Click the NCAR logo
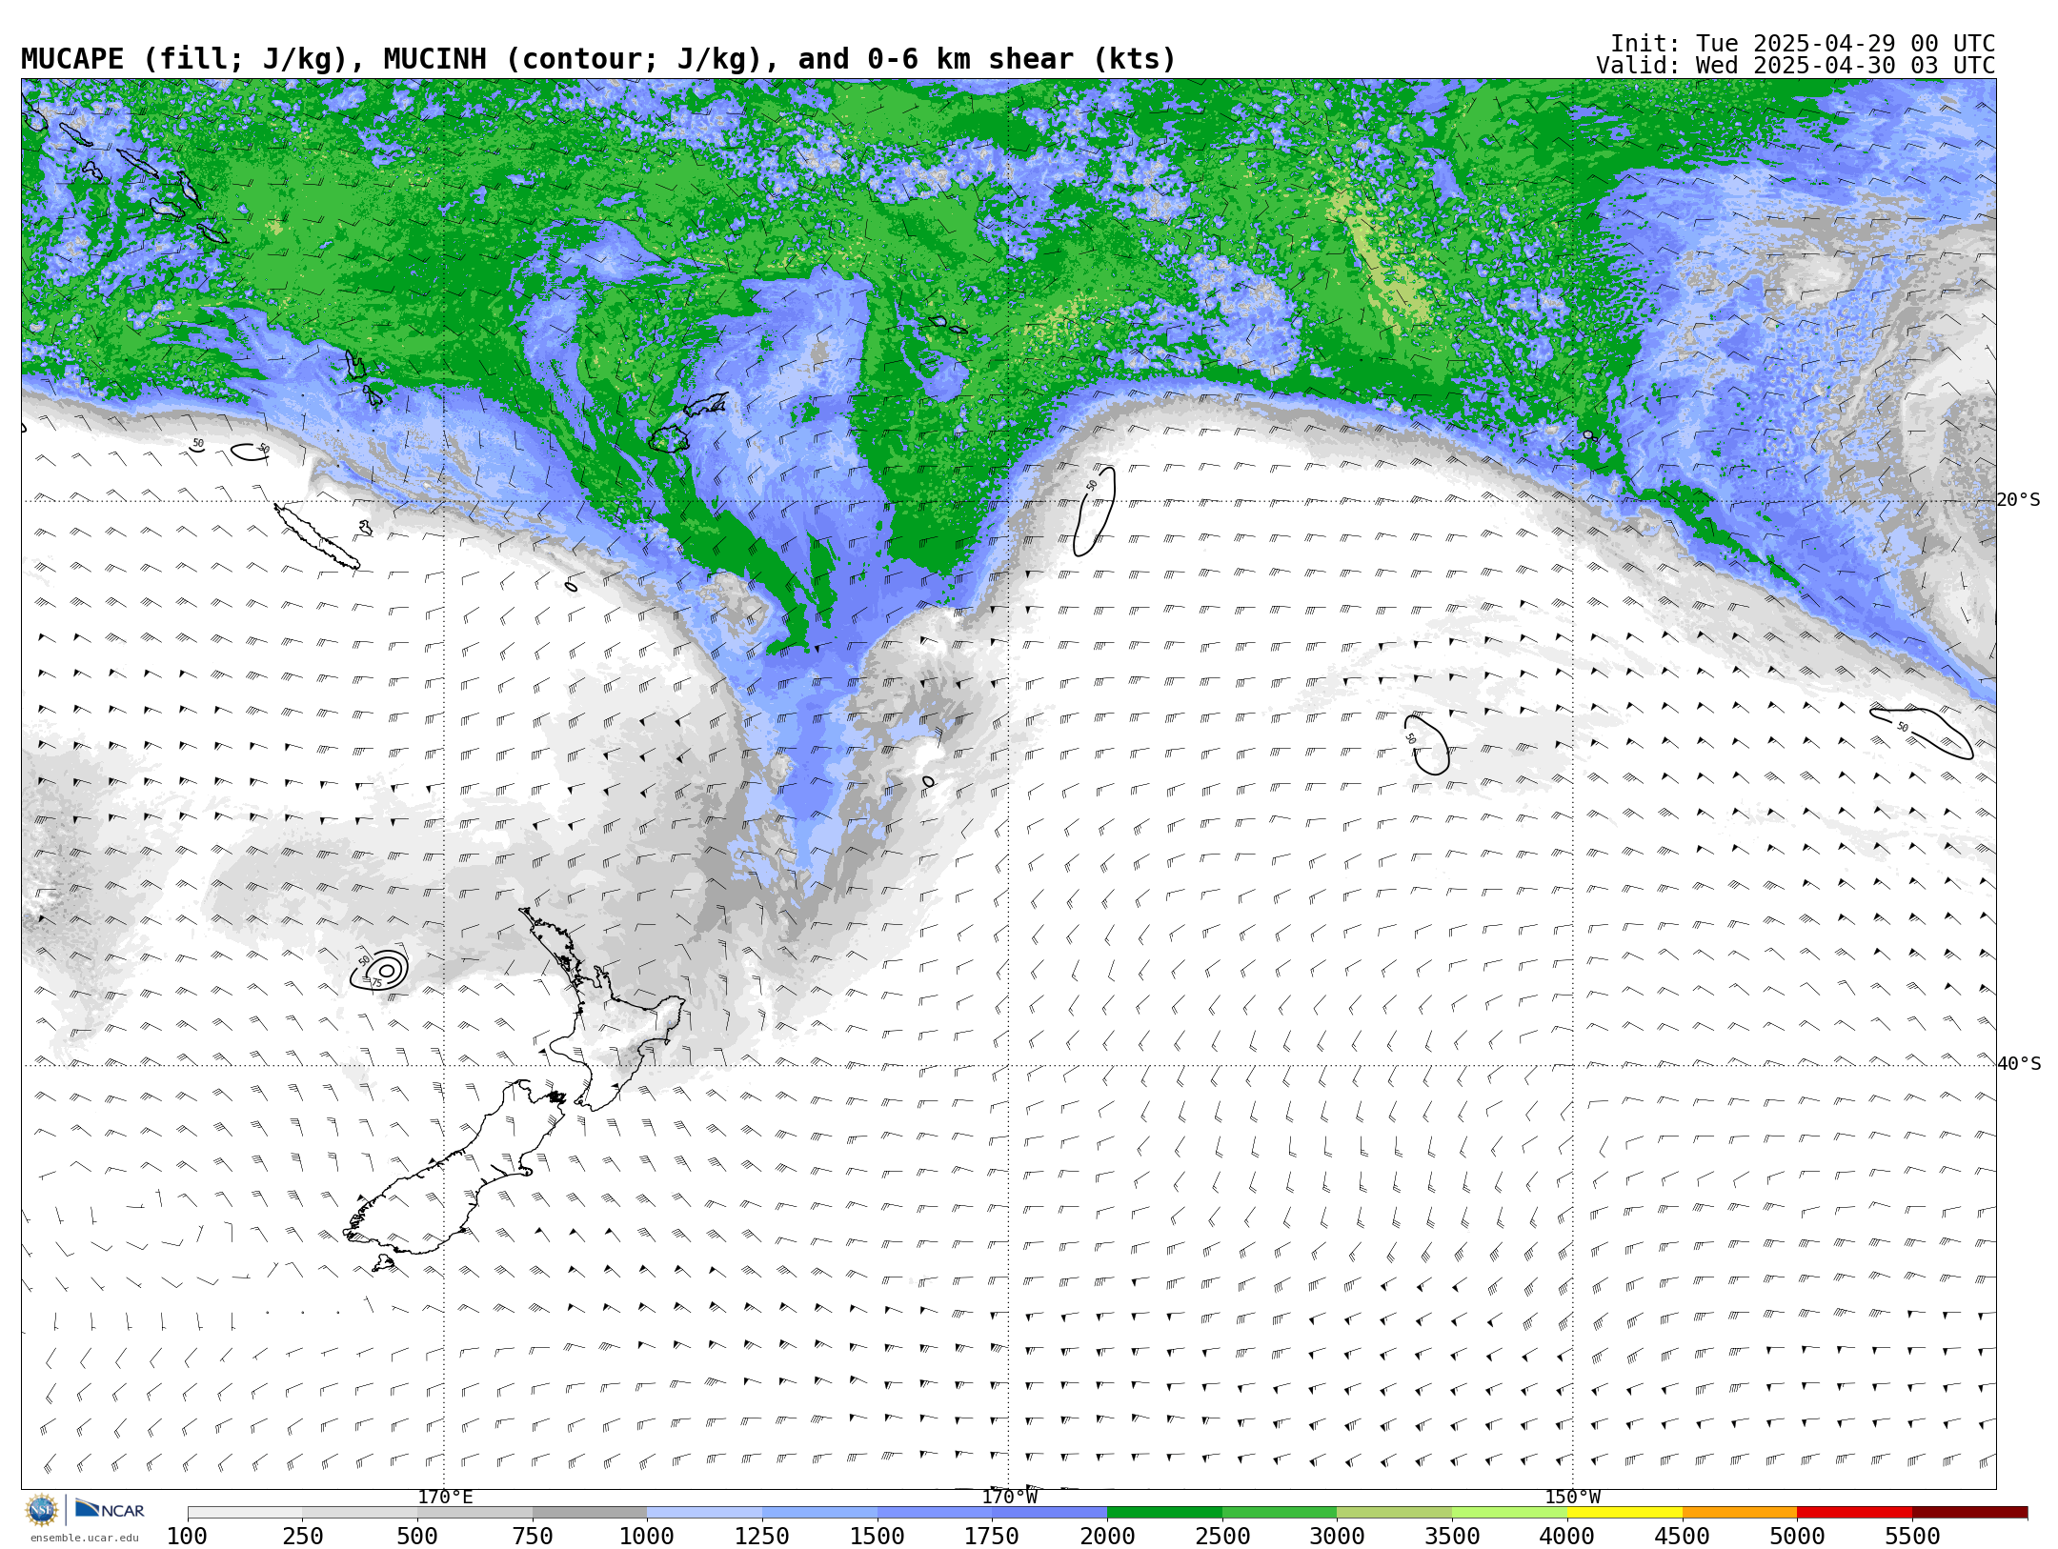This screenshot has width=2058, height=1549. pos(110,1509)
